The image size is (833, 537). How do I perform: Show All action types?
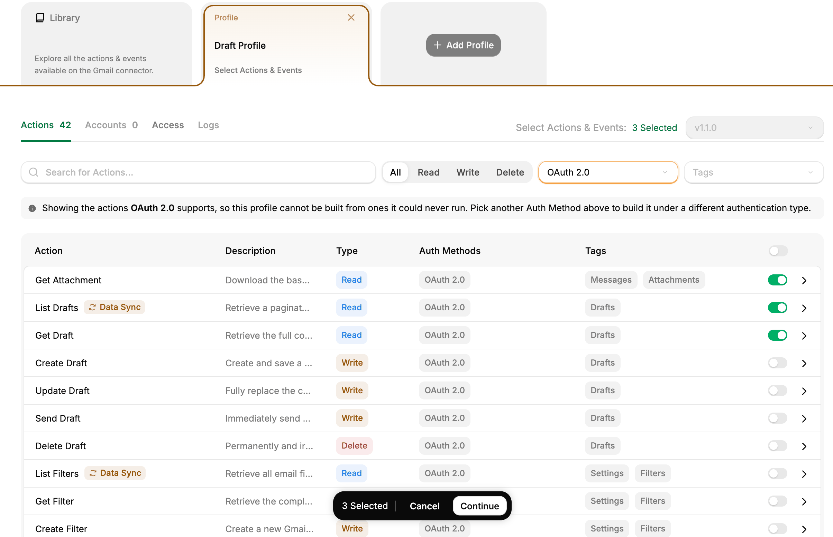tap(395, 172)
